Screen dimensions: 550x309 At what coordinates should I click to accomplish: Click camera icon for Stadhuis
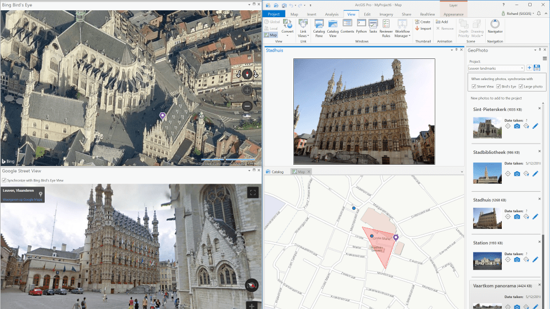pyautogui.click(x=517, y=217)
